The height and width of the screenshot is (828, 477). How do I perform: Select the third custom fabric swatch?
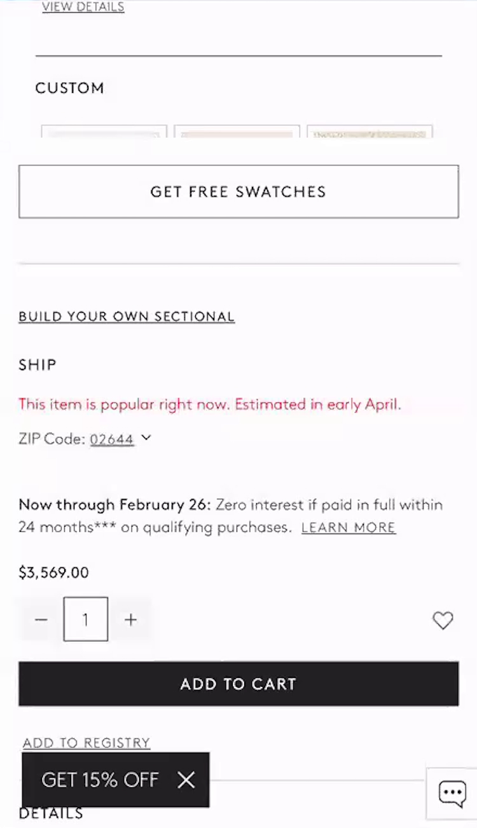370,132
